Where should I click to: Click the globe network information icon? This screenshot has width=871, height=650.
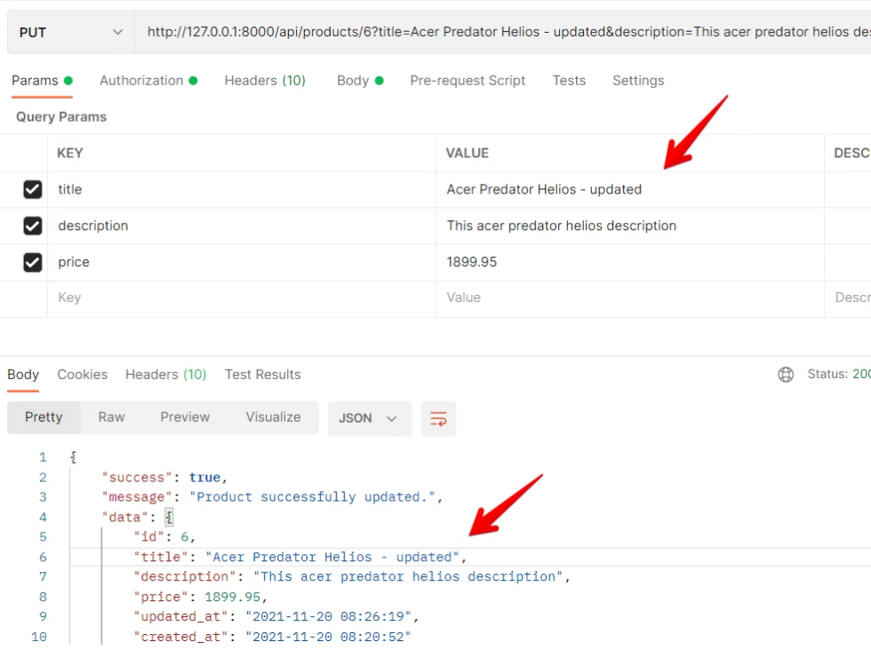[786, 374]
